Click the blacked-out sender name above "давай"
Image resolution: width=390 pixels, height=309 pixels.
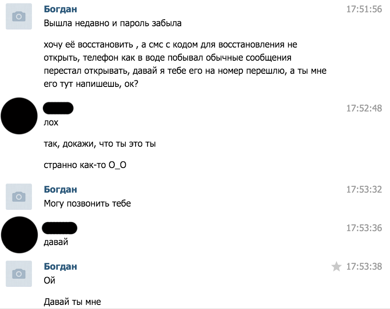point(60,227)
